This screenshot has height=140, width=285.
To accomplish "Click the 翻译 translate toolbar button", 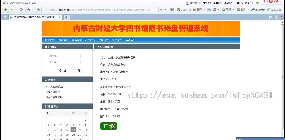I will tap(197, 10).
